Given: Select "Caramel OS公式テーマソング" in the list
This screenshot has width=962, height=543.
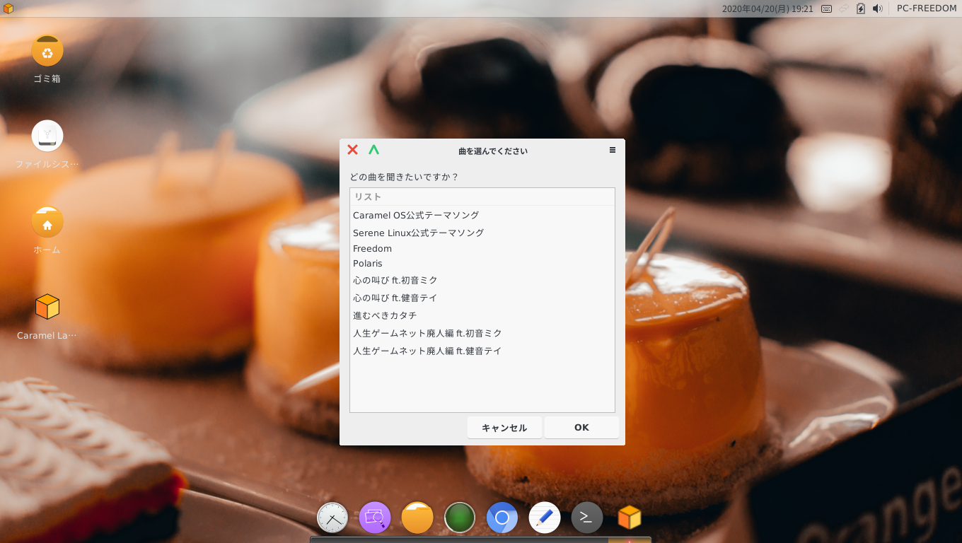Looking at the screenshot, I should 416,215.
